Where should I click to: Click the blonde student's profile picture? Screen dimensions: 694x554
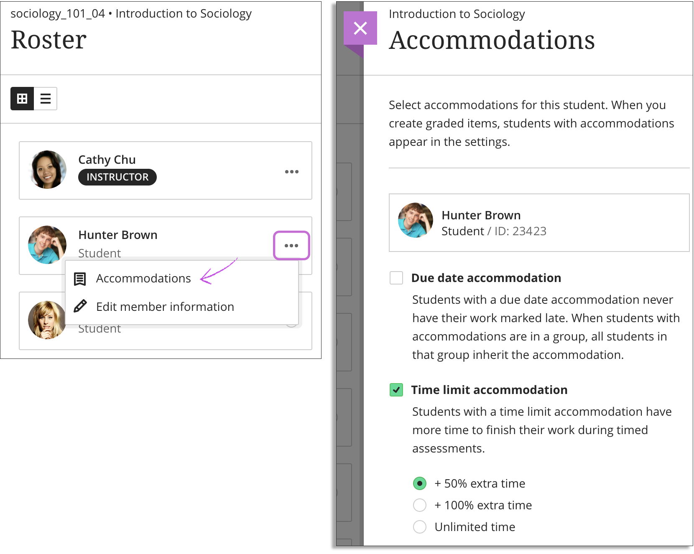pyautogui.click(x=46, y=320)
